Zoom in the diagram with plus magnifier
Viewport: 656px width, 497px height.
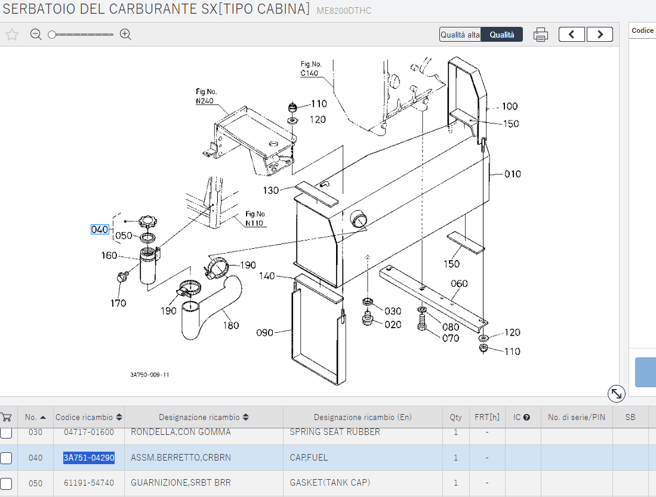point(125,35)
